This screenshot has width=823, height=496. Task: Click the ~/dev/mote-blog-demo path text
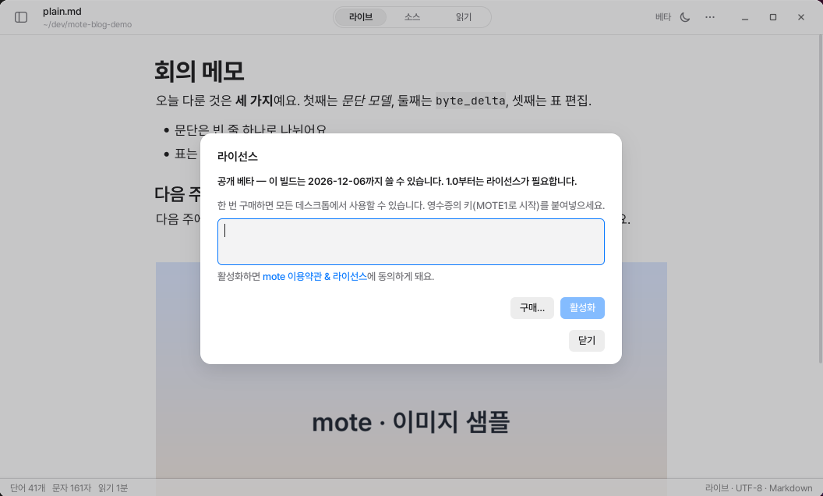point(87,25)
